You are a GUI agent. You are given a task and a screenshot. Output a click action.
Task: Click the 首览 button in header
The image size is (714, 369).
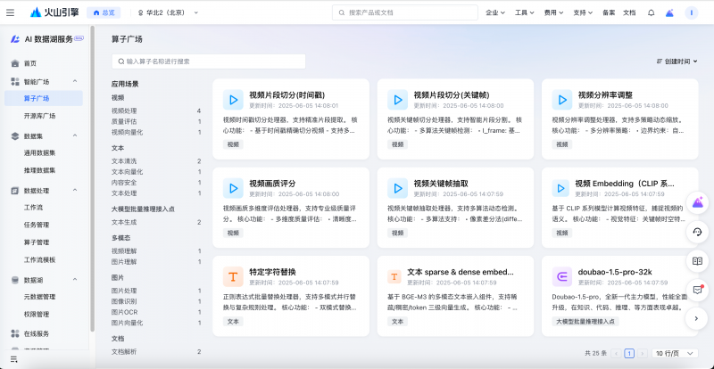tap(104, 12)
